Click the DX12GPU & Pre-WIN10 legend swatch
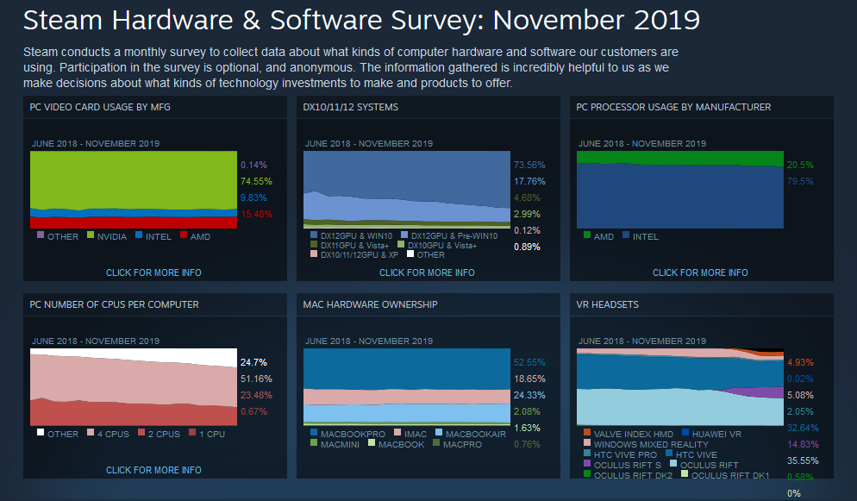This screenshot has width=857, height=501. pyautogui.click(x=404, y=235)
